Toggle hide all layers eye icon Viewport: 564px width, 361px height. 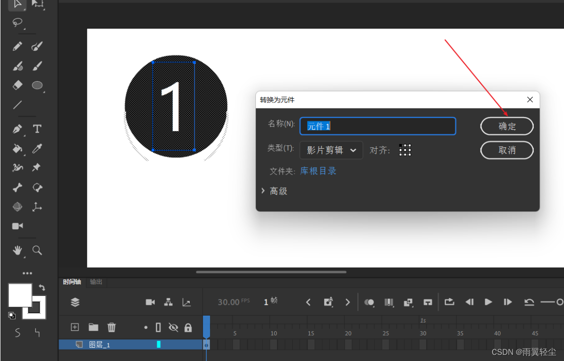(x=173, y=327)
